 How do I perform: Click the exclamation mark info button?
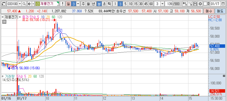click(63, 4)
